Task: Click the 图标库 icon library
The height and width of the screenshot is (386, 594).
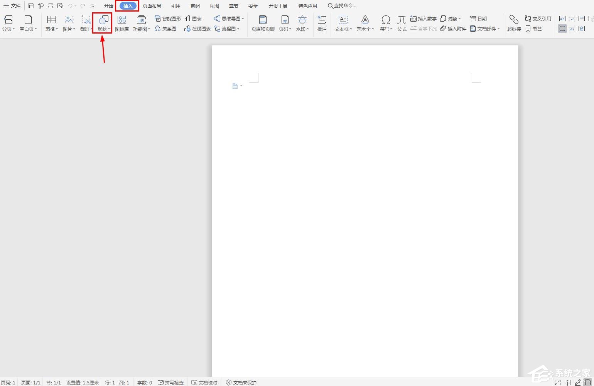Action: [122, 23]
